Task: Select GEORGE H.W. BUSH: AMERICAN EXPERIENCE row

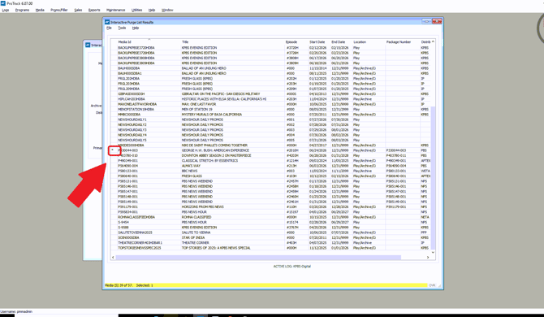Action: (x=270, y=150)
